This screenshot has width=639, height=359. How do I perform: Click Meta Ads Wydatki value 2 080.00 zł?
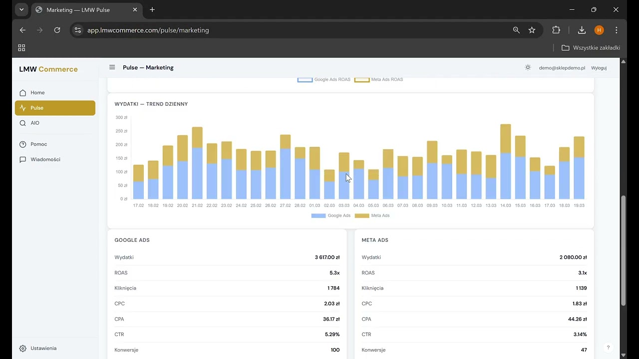[x=573, y=258]
